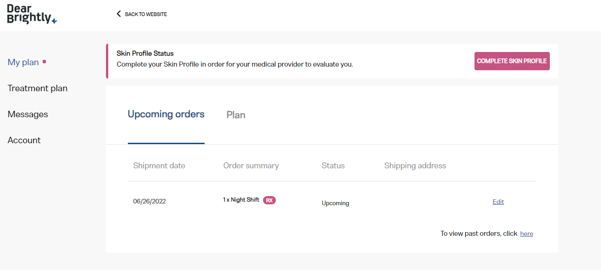
Task: Switch to the Plan tab
Action: tap(236, 115)
